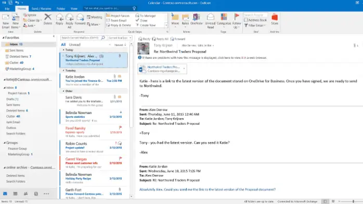This screenshot has height=204, width=363.
Task: Collapse the Groups section
Action: 4,143
